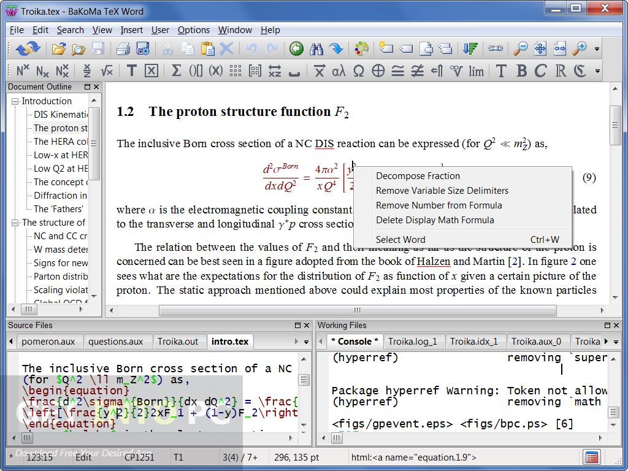Choose Remove Variable Size Delimiters
Screen dimensions: 628x471
point(462,191)
